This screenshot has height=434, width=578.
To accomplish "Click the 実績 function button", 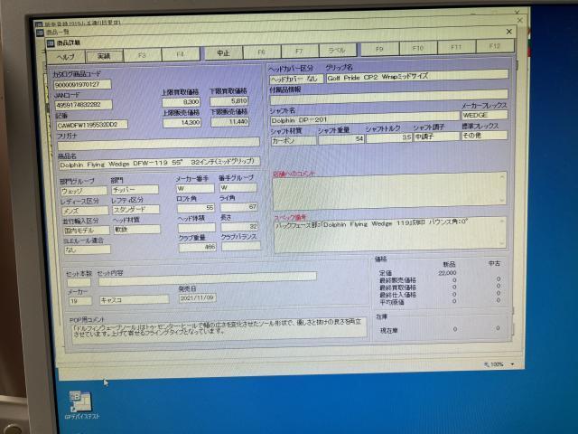I will pos(105,56).
